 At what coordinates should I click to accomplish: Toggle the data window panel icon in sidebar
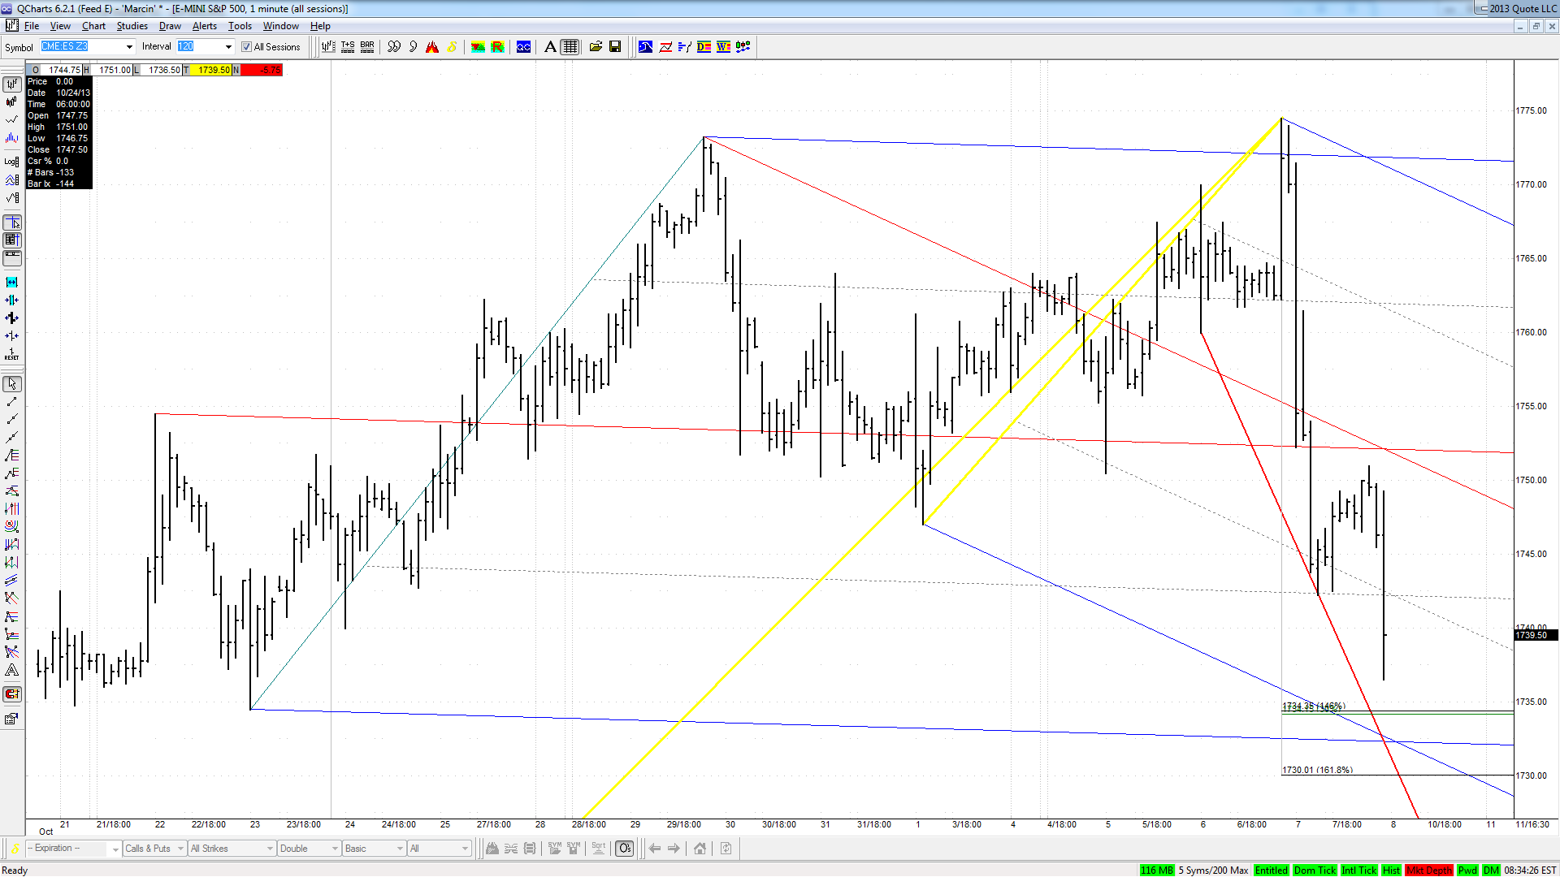coord(12,240)
